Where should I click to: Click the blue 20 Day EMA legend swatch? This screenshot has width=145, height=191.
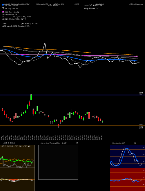tap(3, 5)
